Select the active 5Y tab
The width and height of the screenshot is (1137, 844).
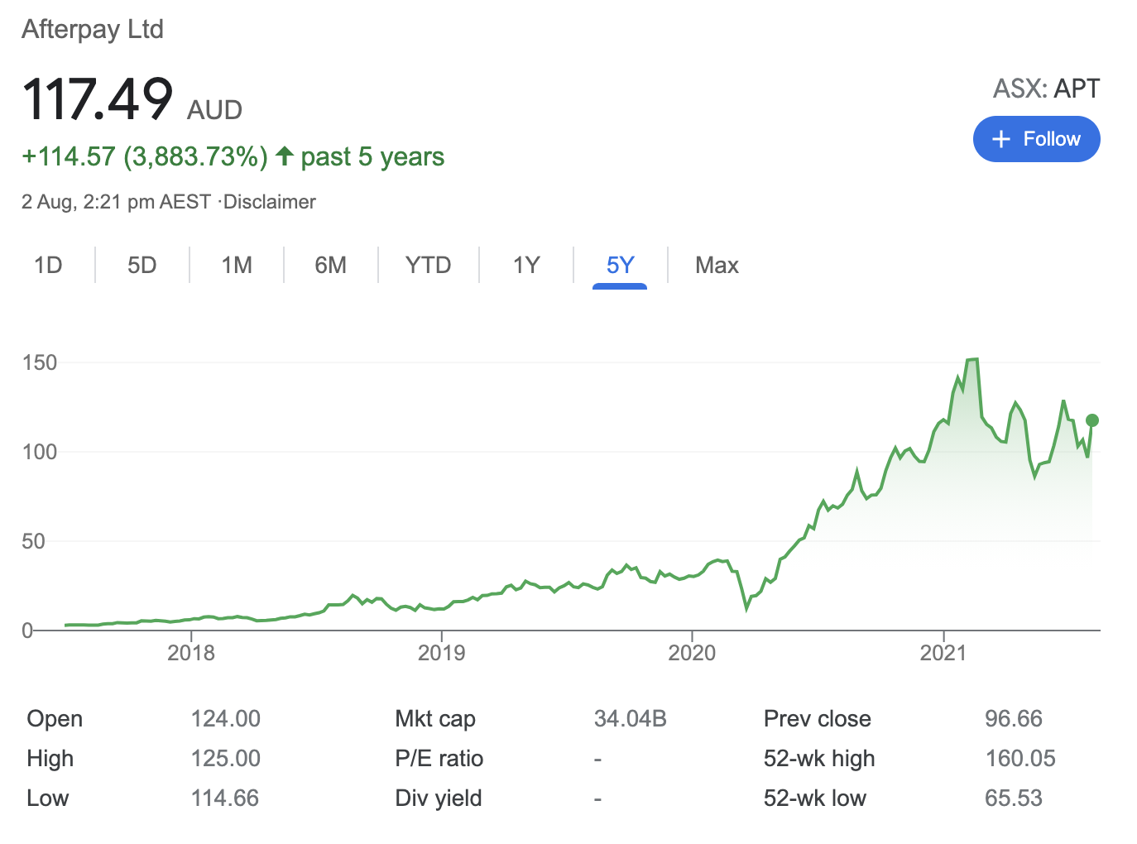click(x=620, y=266)
